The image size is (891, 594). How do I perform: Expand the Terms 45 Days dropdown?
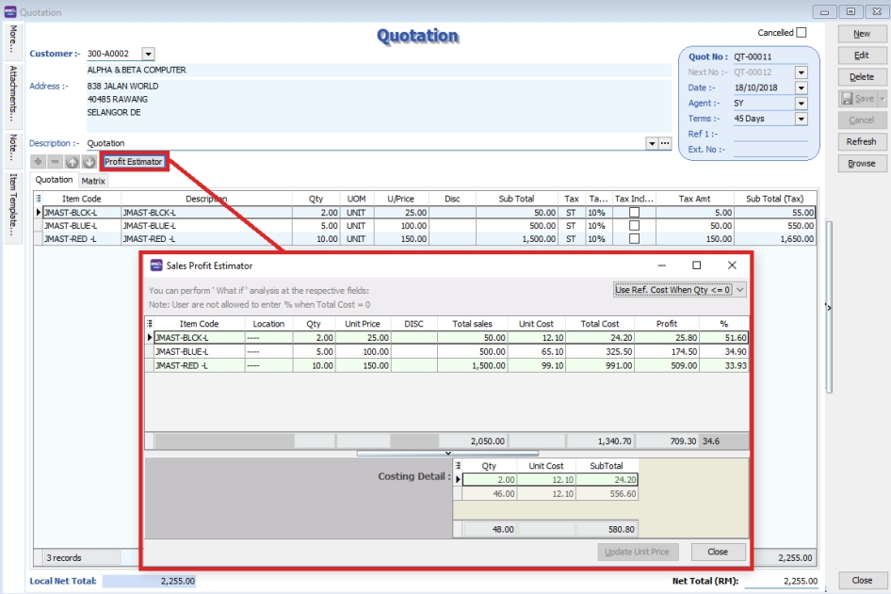(802, 119)
